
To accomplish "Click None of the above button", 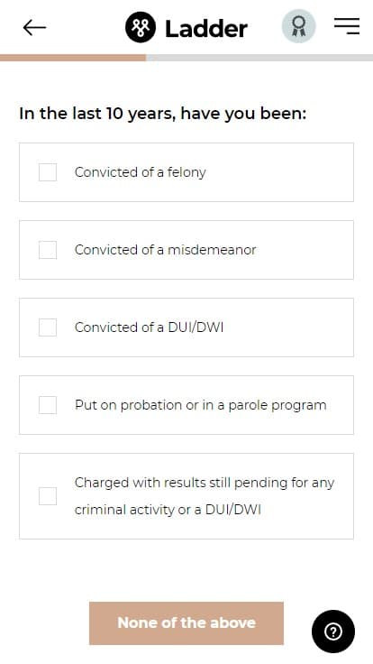I will pos(186,622).
